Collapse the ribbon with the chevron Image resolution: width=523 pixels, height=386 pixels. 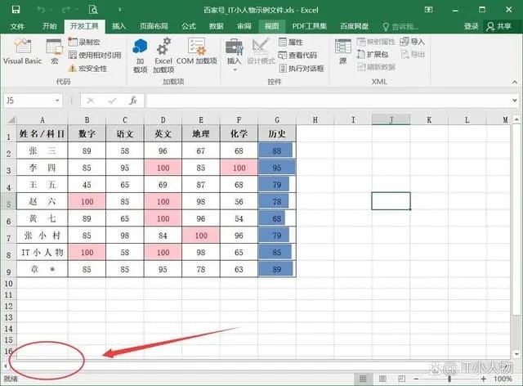point(515,82)
